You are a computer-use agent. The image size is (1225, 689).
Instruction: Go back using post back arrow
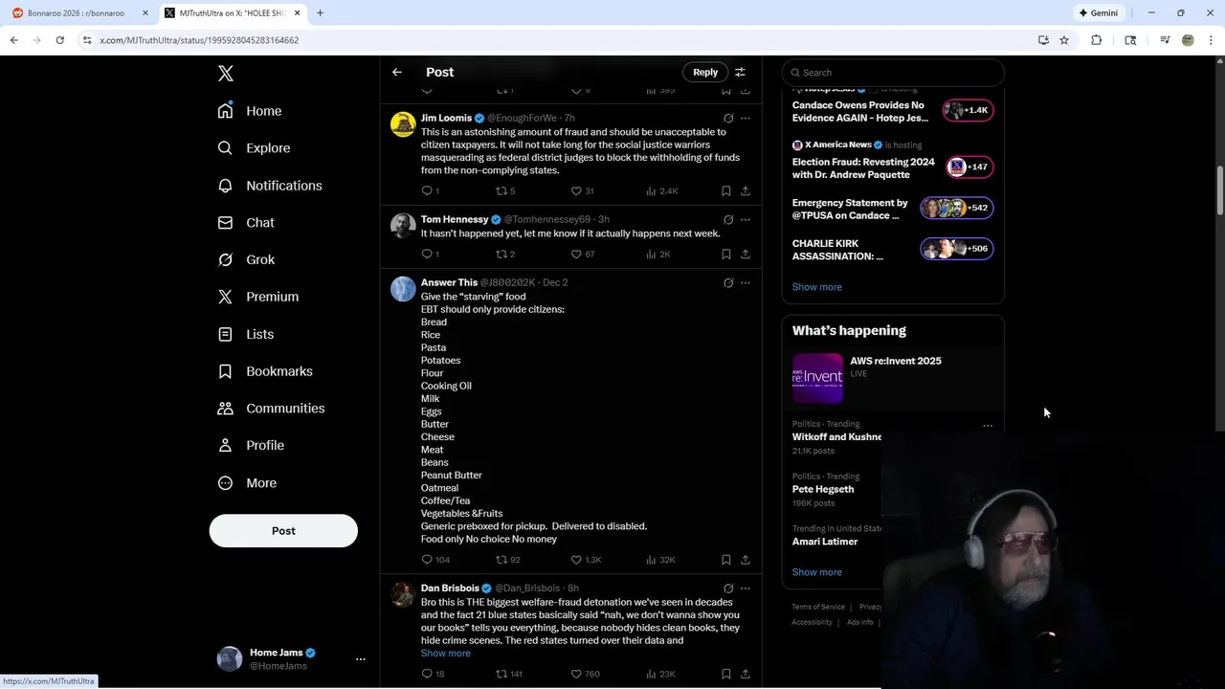pyautogui.click(x=397, y=72)
